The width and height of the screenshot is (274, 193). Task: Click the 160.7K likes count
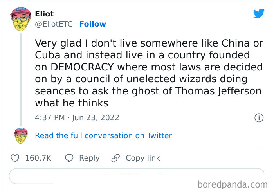pyautogui.click(x=38, y=158)
